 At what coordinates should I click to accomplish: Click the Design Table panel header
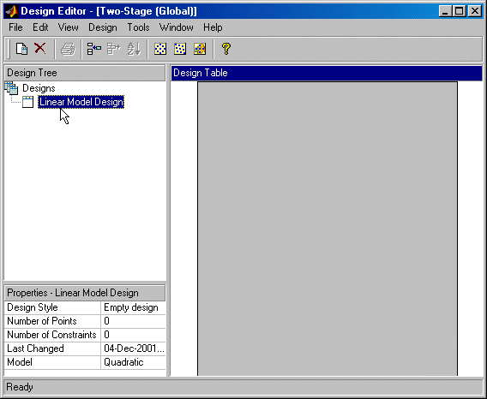point(327,73)
